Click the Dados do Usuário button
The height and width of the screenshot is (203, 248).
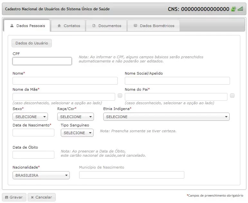tap(32, 43)
